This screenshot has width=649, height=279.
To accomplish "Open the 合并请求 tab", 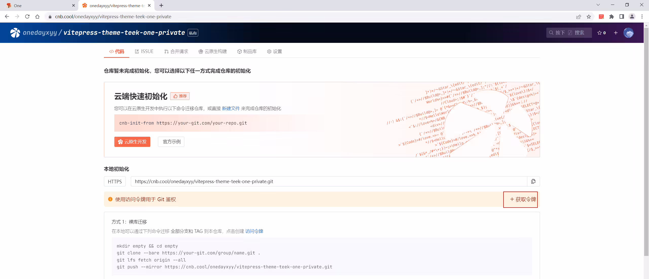I will point(176,51).
